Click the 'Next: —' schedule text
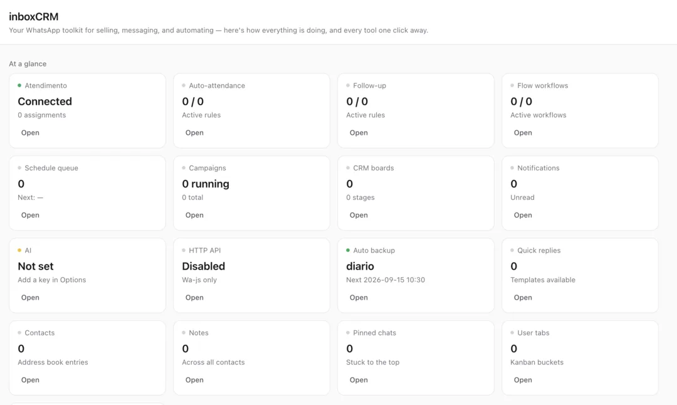The height and width of the screenshot is (405, 677). [x=30, y=197]
